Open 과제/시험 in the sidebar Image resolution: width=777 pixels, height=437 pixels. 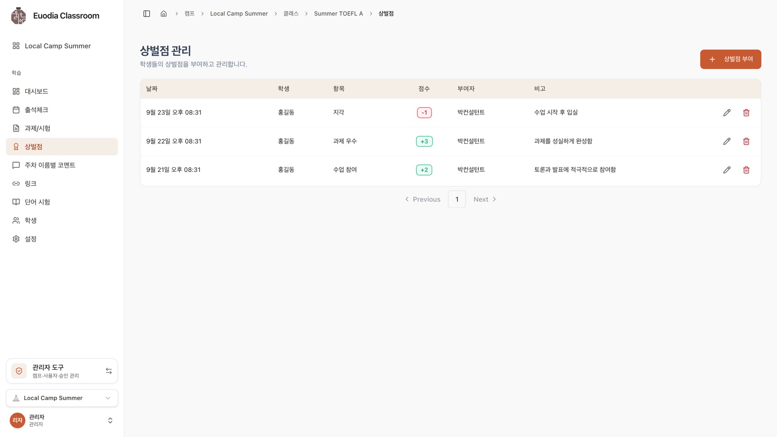62,128
